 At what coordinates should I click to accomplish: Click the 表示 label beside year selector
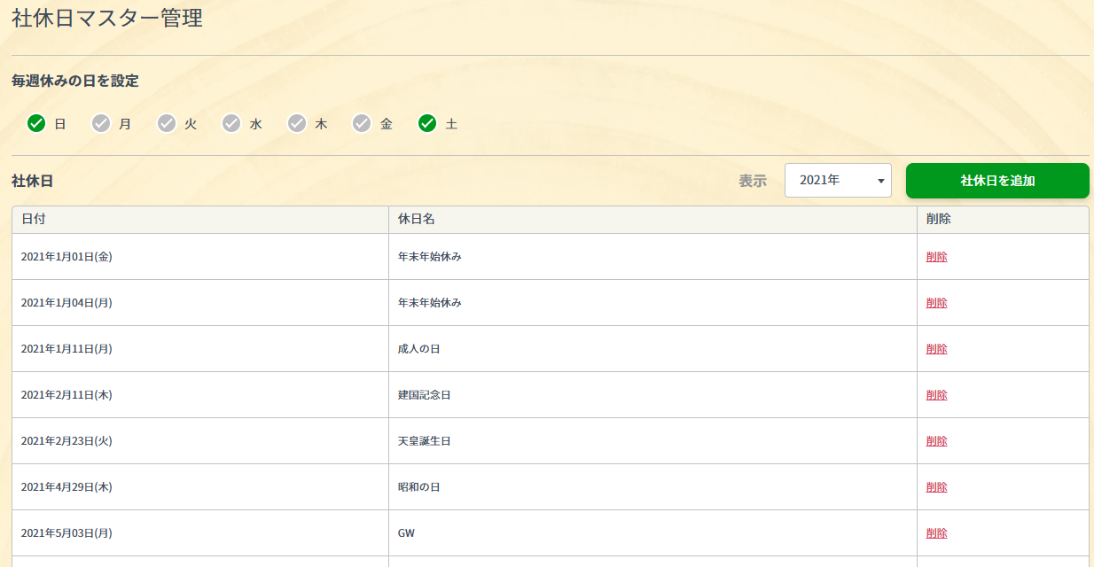click(753, 181)
